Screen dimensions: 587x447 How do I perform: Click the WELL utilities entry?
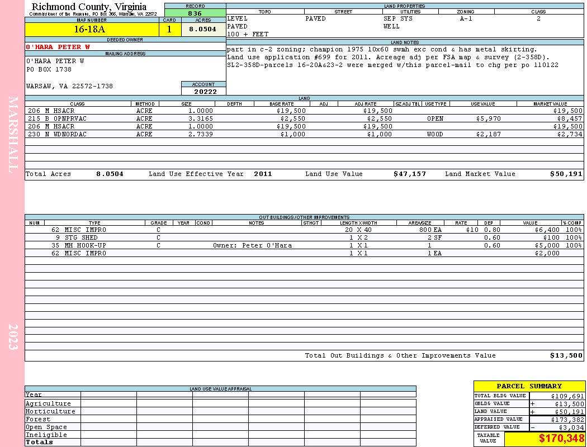pos(391,27)
